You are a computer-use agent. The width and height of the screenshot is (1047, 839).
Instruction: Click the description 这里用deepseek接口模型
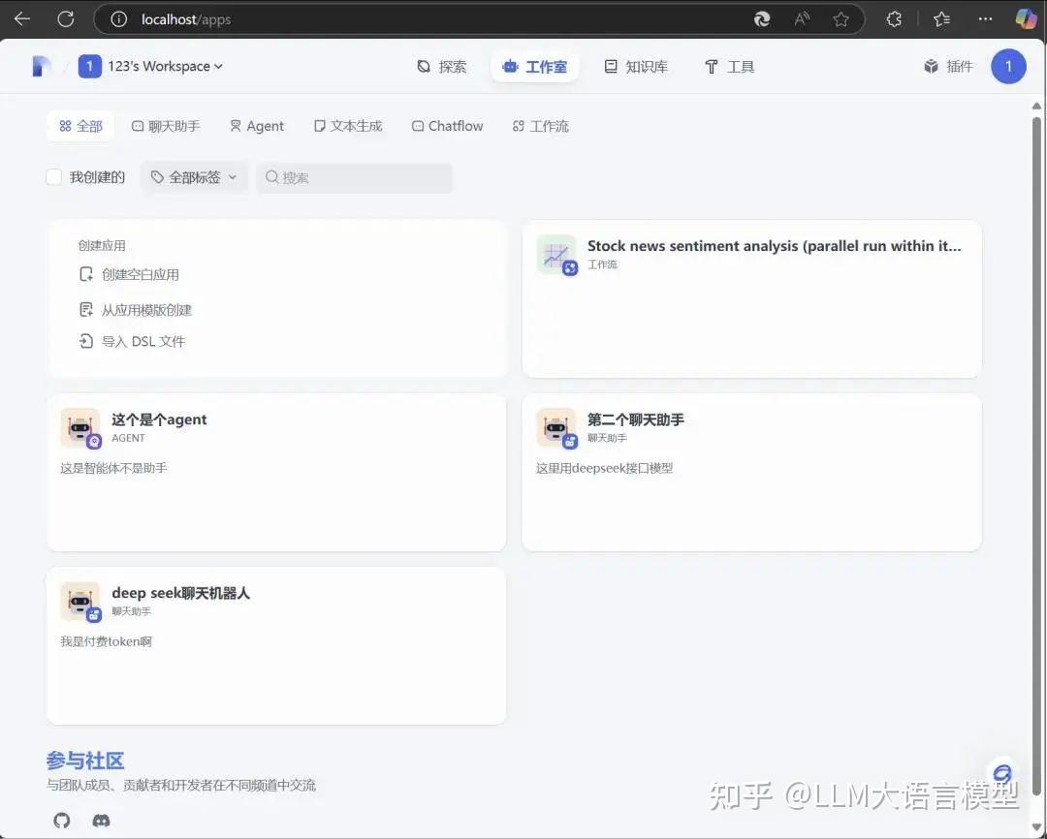[604, 468]
